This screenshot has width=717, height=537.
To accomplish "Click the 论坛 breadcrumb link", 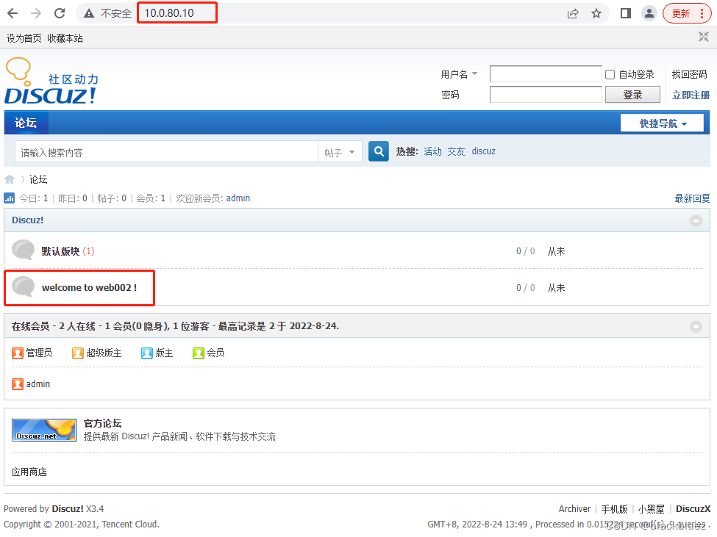I will pos(38,179).
